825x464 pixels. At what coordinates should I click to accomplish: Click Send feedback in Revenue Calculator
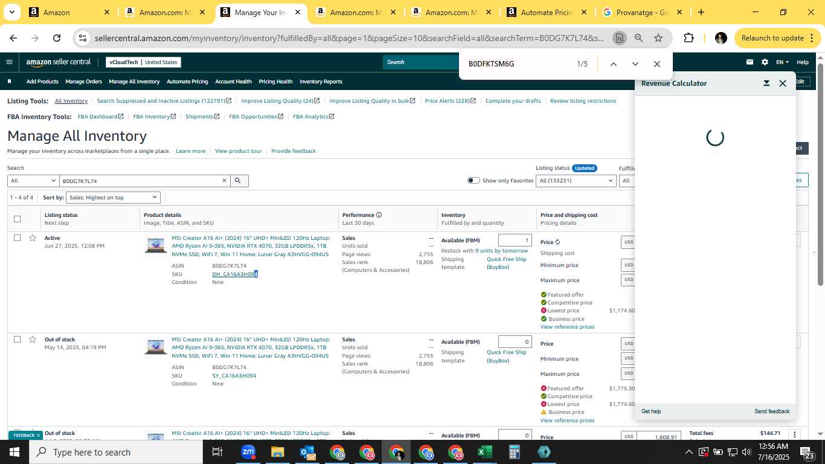tap(772, 411)
